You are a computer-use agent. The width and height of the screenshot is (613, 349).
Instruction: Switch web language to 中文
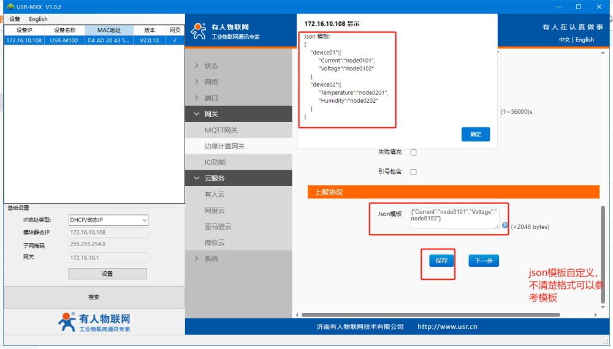click(x=564, y=39)
